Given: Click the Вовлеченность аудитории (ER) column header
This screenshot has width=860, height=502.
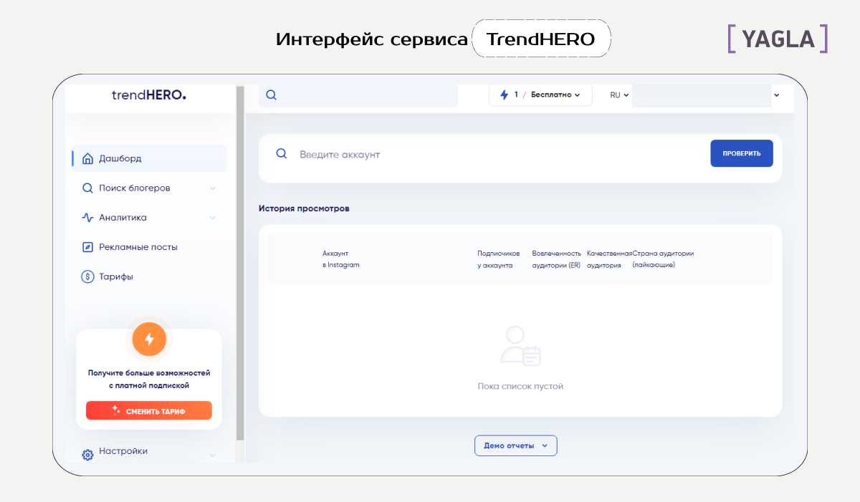Looking at the screenshot, I should (x=556, y=259).
